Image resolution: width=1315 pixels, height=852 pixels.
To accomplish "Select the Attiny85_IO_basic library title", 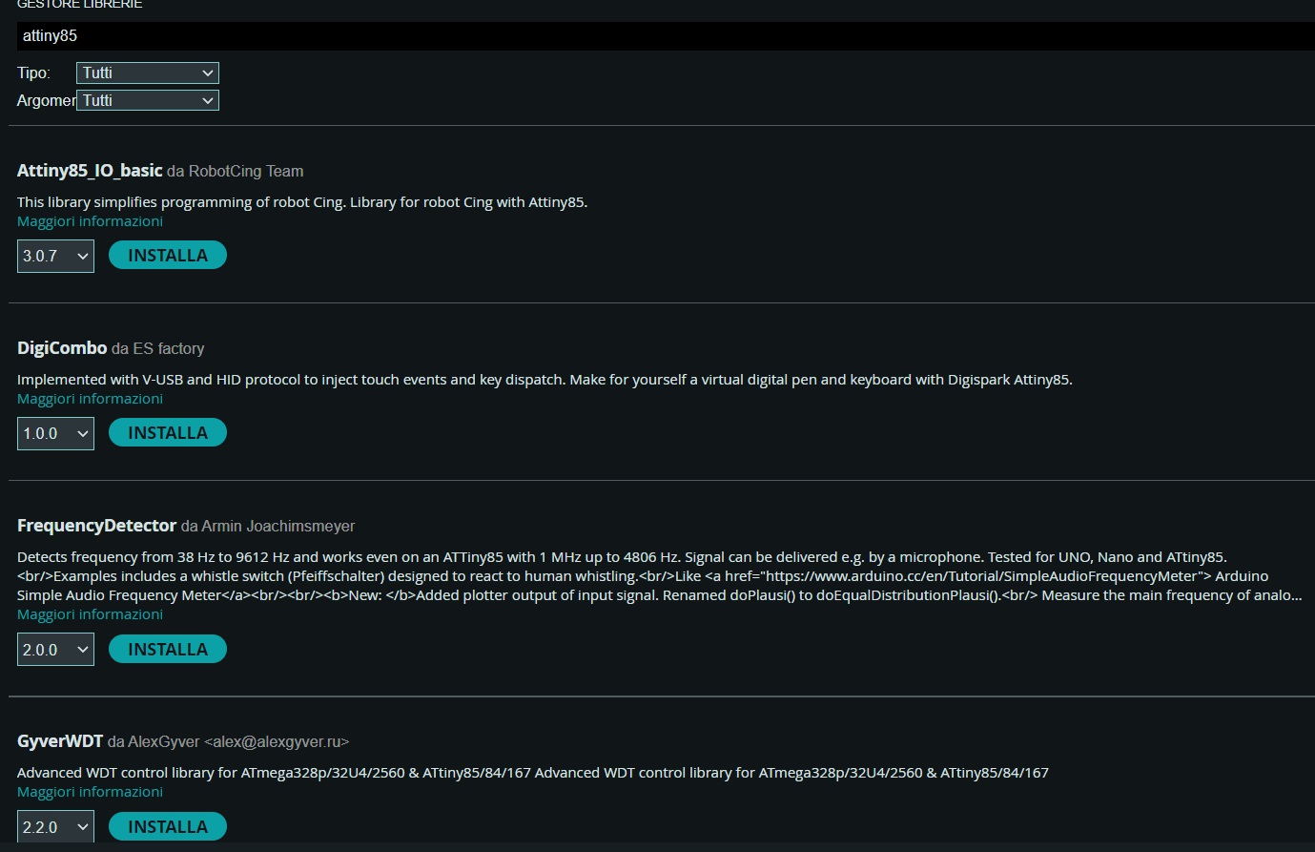I will (x=90, y=171).
